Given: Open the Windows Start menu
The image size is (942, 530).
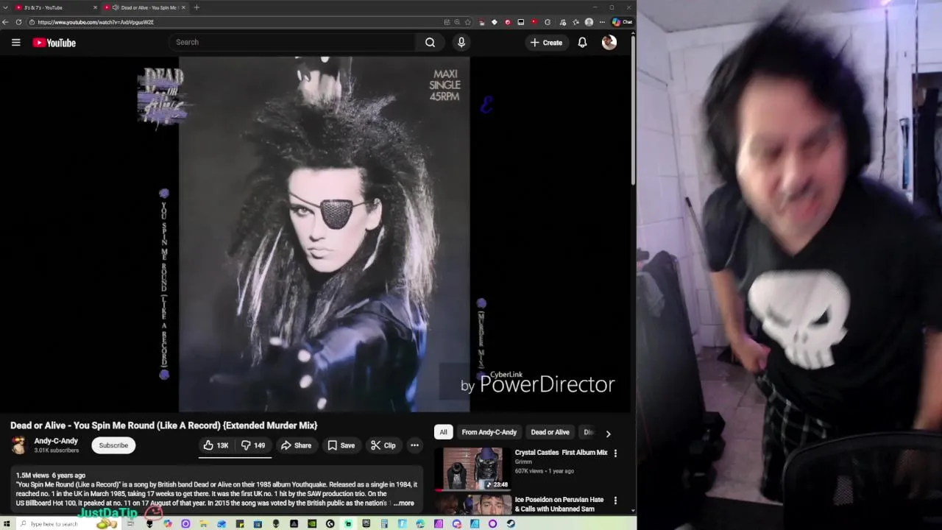Looking at the screenshot, I should pyautogui.click(x=7, y=524).
